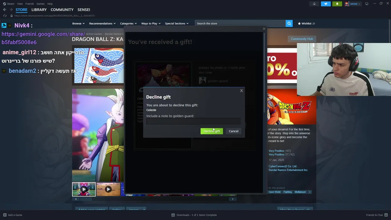Open the gemini.google.com share link in chat
This screenshot has height=220, width=391.
click(43, 38)
